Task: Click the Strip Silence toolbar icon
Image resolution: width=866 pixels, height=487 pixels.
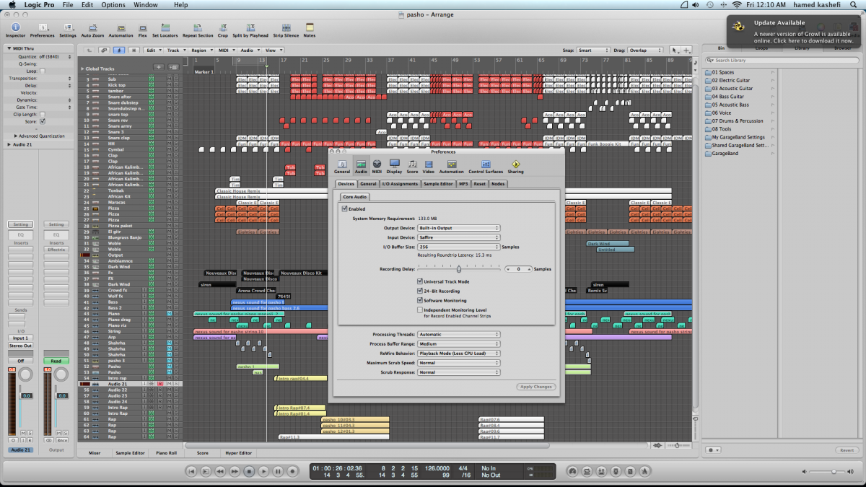Action: click(x=286, y=27)
